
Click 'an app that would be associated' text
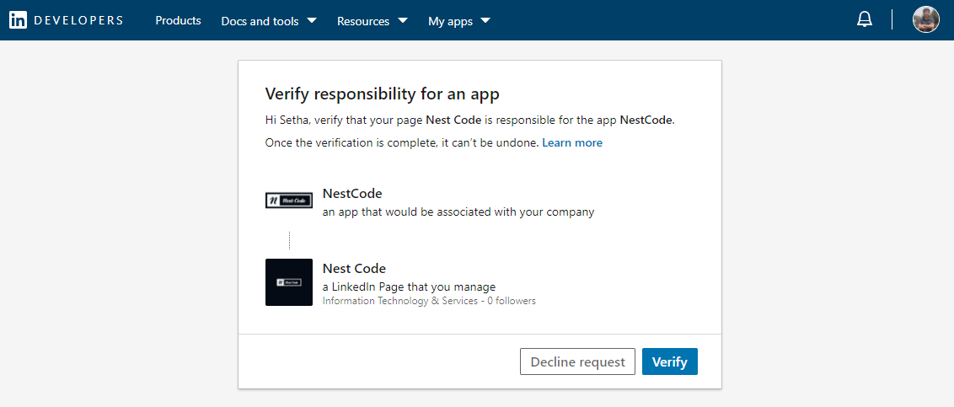point(458,213)
